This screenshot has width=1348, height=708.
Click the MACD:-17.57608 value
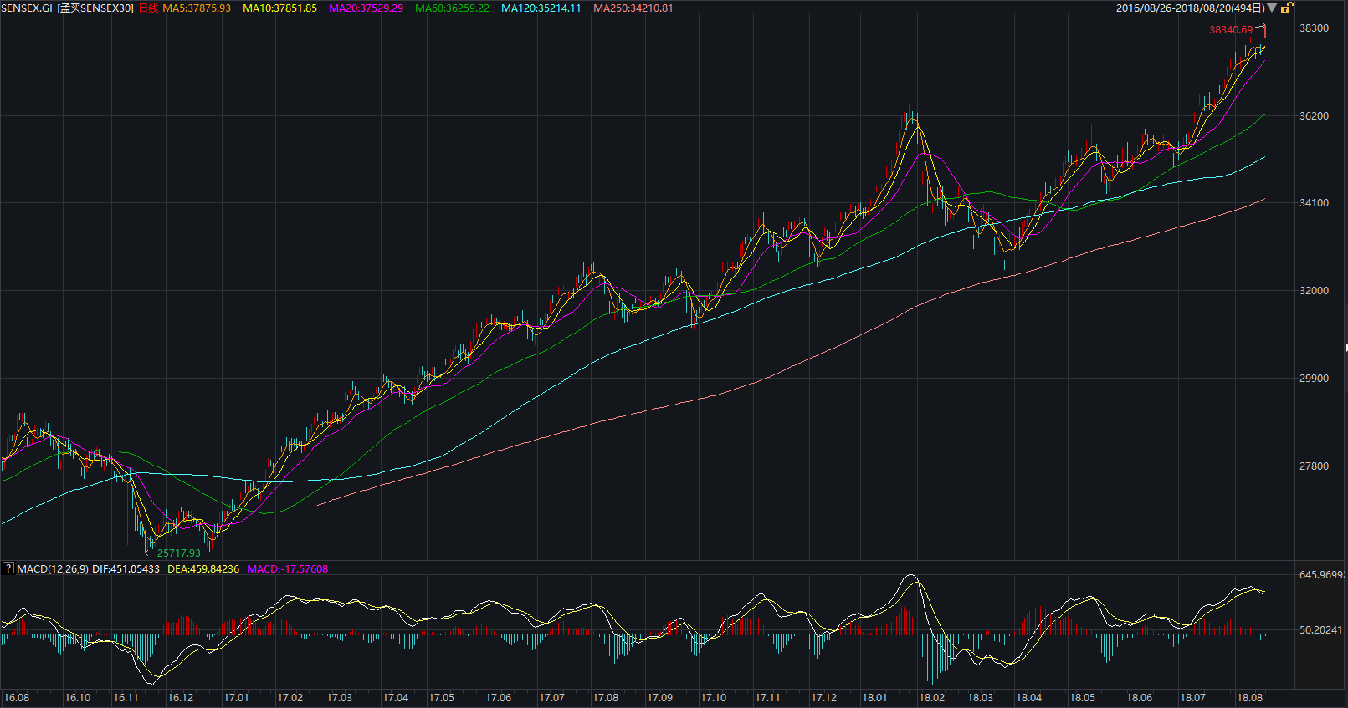tap(288, 568)
